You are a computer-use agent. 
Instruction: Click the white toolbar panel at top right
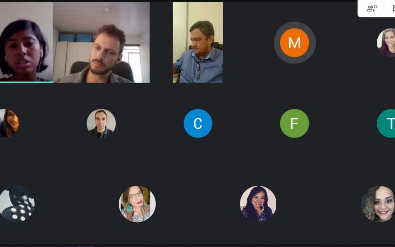(376, 8)
